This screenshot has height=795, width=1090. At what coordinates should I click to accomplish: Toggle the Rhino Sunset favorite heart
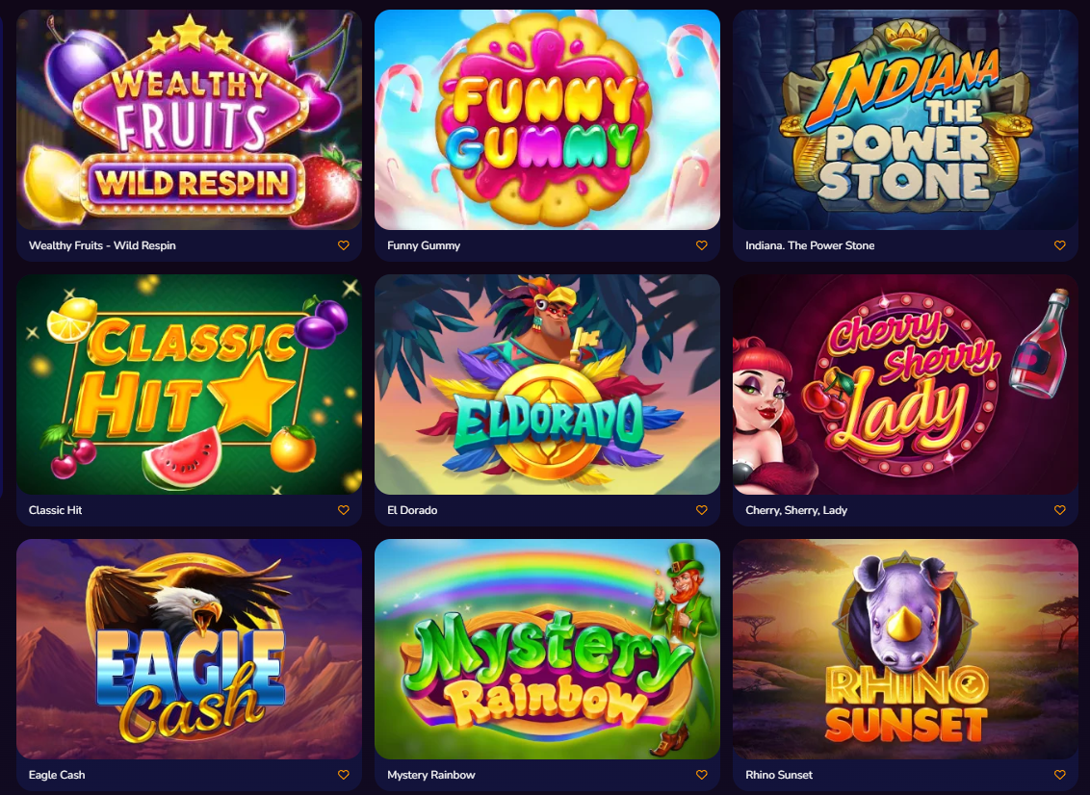1059,775
